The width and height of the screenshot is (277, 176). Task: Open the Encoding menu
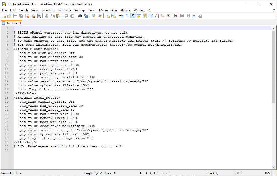[x=47, y=10]
